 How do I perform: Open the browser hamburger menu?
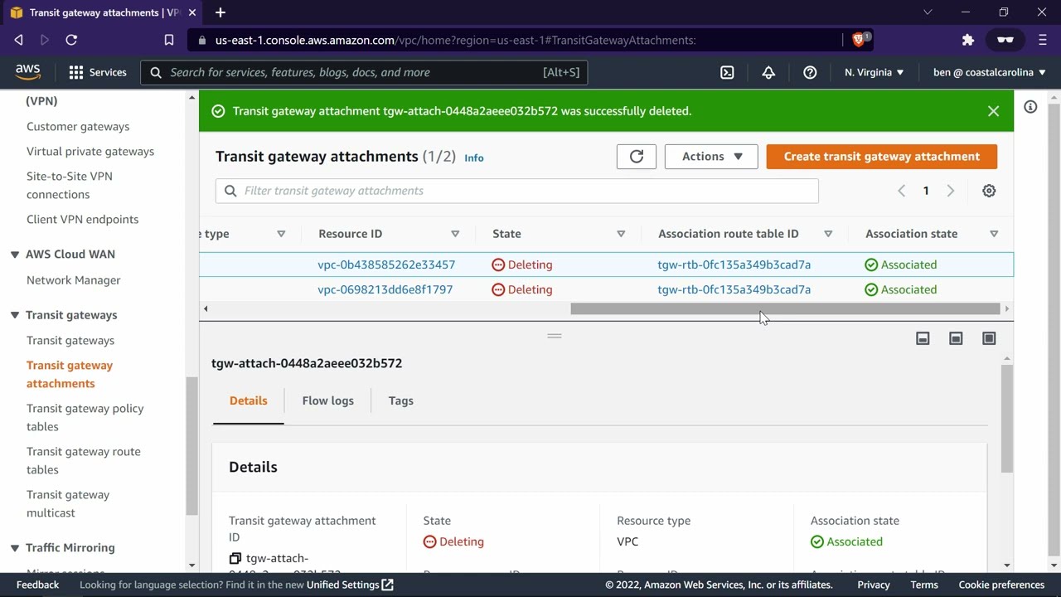[x=1043, y=40]
